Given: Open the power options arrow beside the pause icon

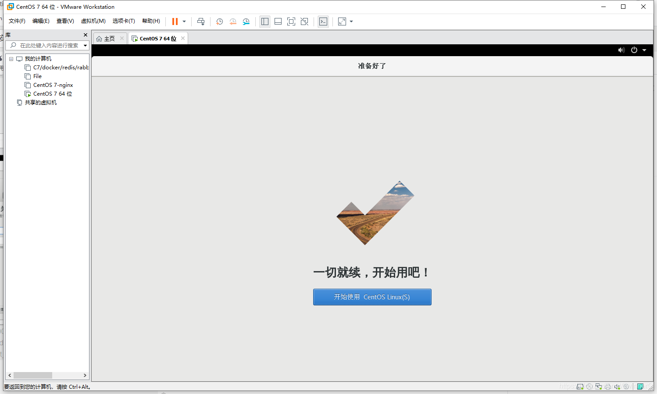Looking at the screenshot, I should (x=184, y=21).
